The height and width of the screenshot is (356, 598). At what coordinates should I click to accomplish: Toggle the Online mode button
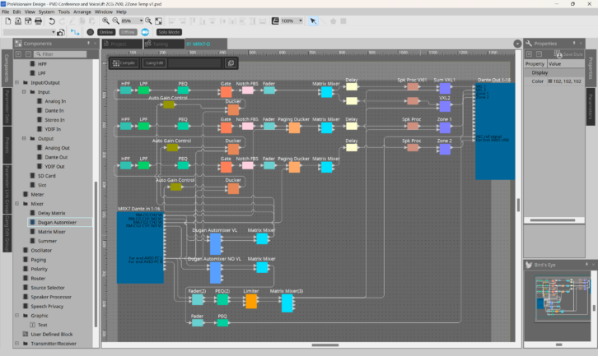click(x=105, y=32)
